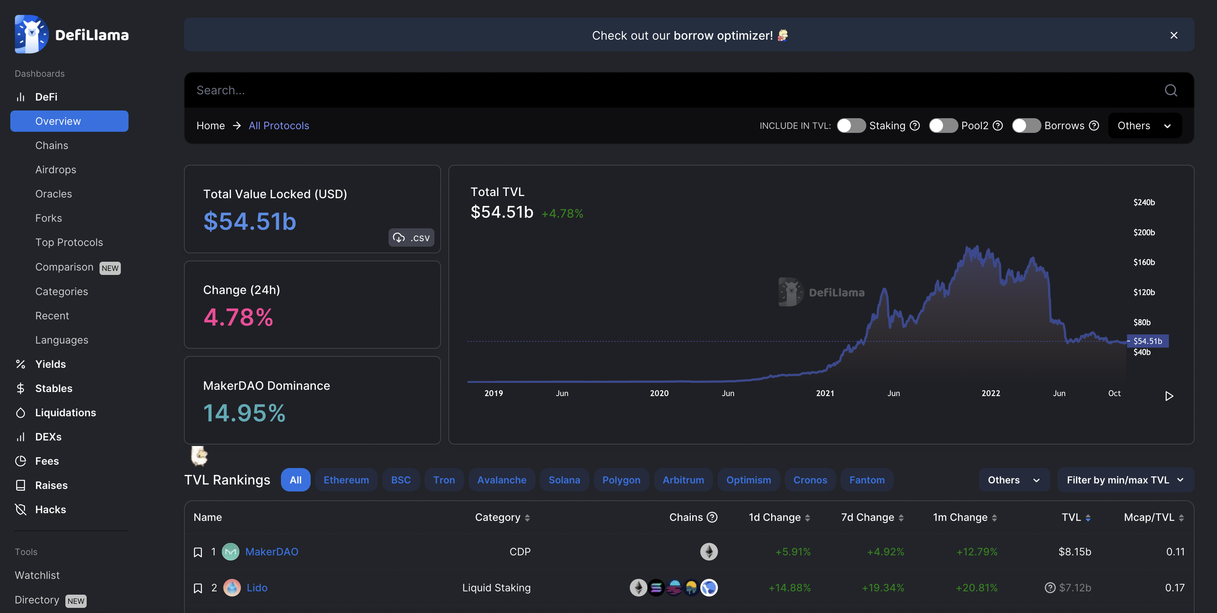Viewport: 1217px width, 613px height.
Task: Click the Stables dollar icon
Action: (20, 388)
